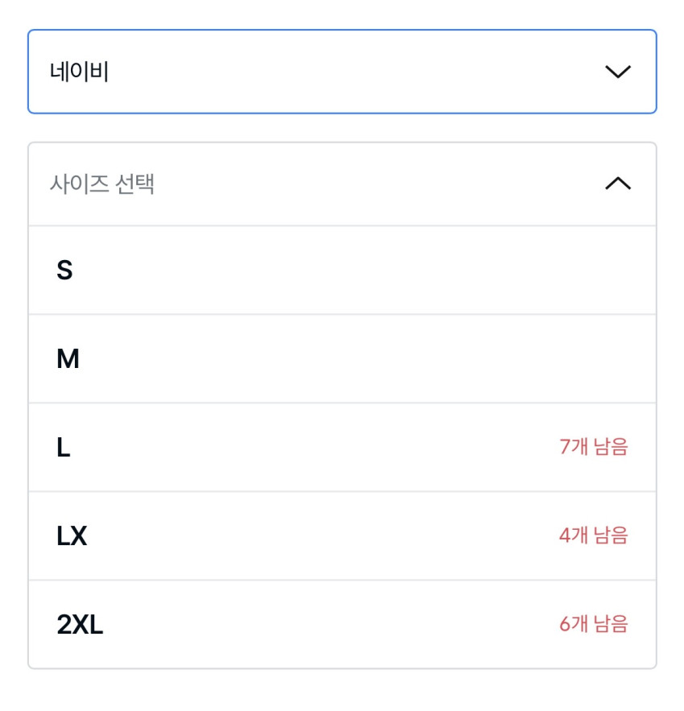The width and height of the screenshot is (684, 711).
Task: Click the red '4개 남음' stock label
Action: [x=593, y=535]
